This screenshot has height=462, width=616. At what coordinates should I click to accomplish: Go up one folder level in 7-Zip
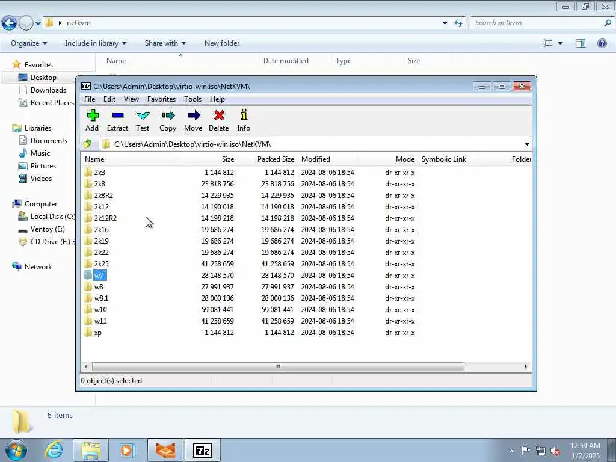coord(88,144)
